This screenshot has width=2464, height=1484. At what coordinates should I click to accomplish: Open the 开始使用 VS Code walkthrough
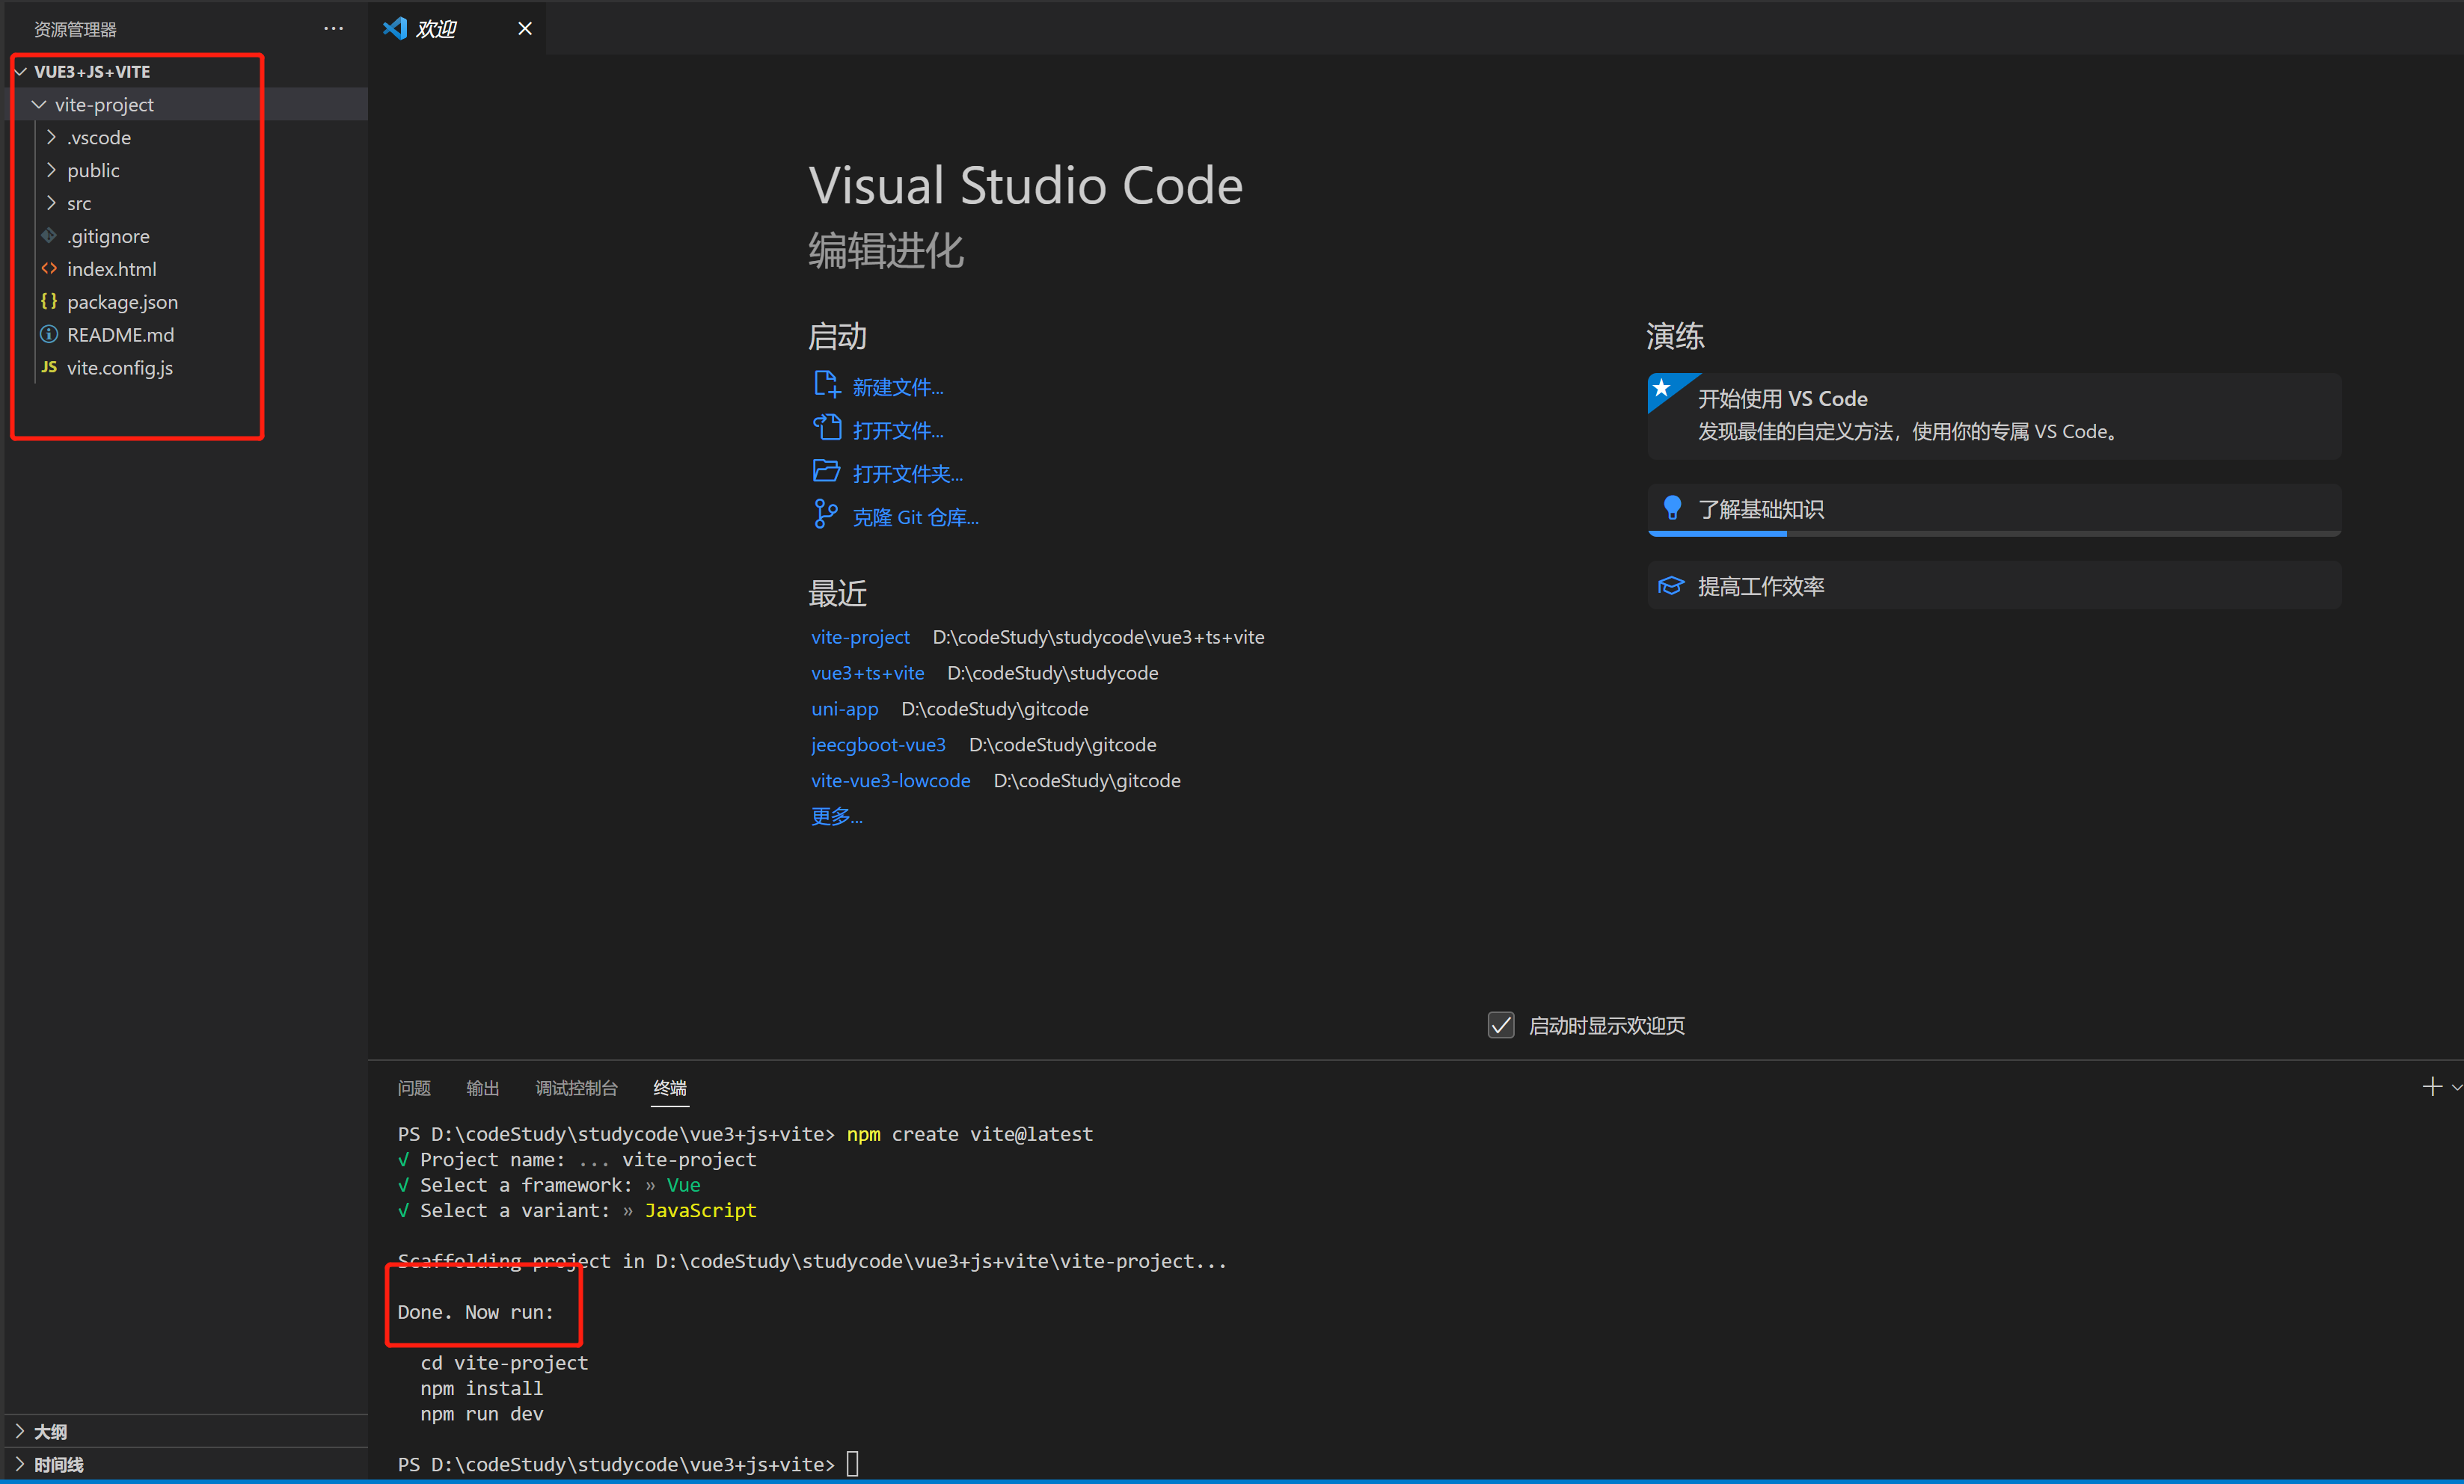point(1994,415)
